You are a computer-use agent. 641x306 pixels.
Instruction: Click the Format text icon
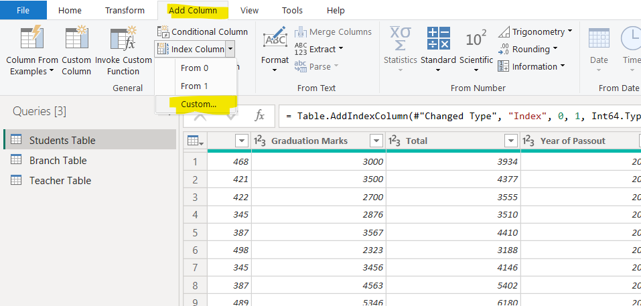275,39
